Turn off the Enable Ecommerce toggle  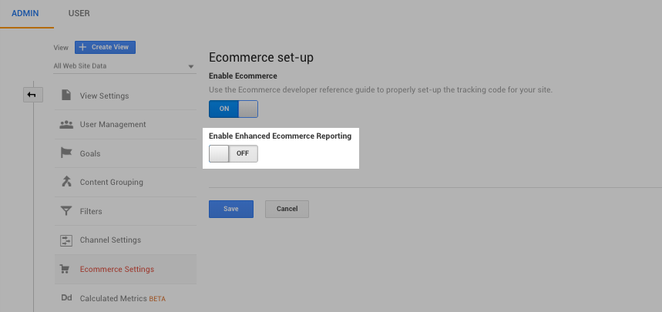coord(234,109)
